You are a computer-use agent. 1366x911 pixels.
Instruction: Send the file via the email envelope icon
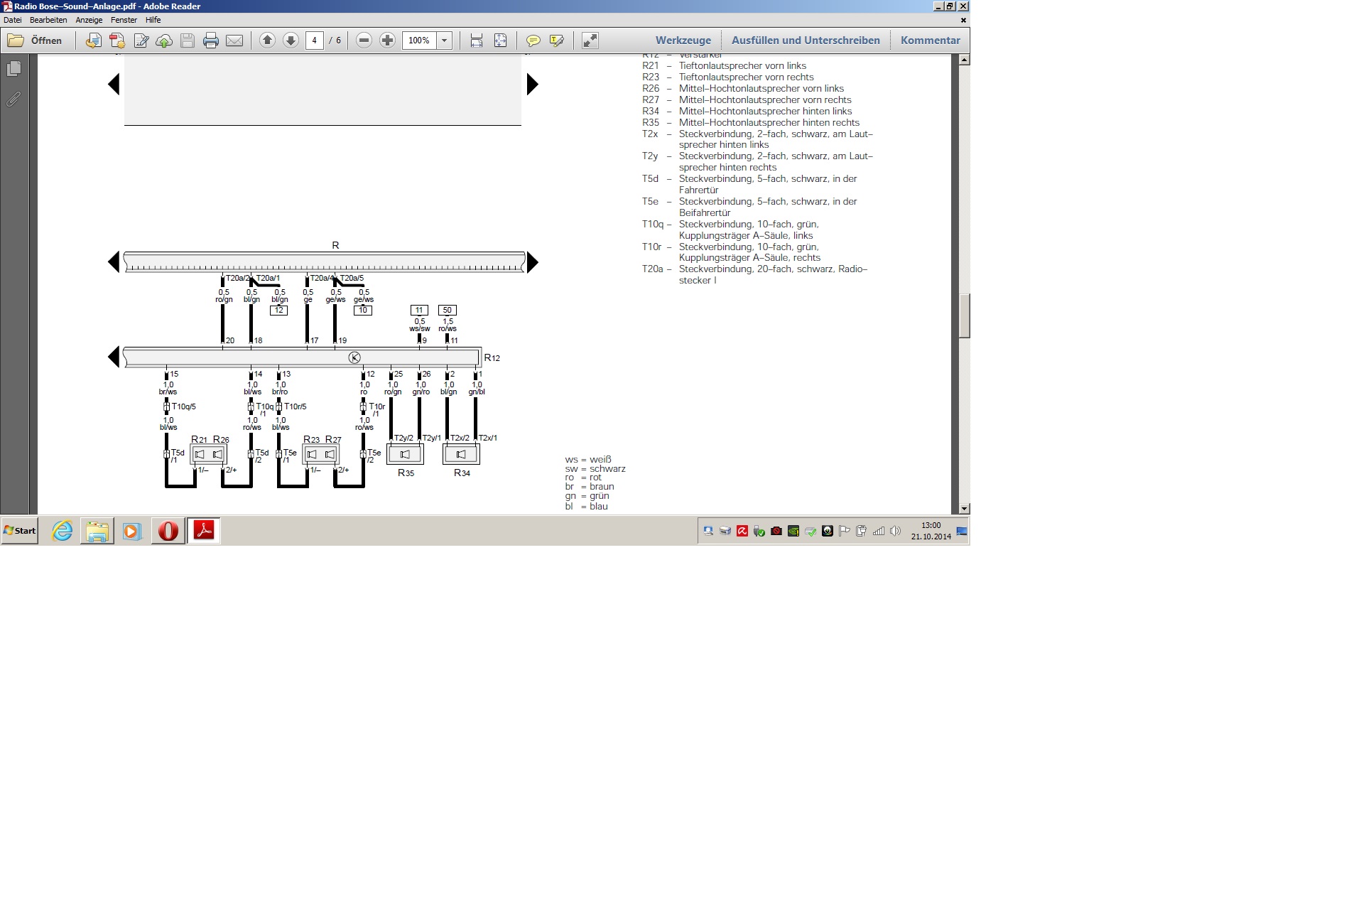[234, 41]
